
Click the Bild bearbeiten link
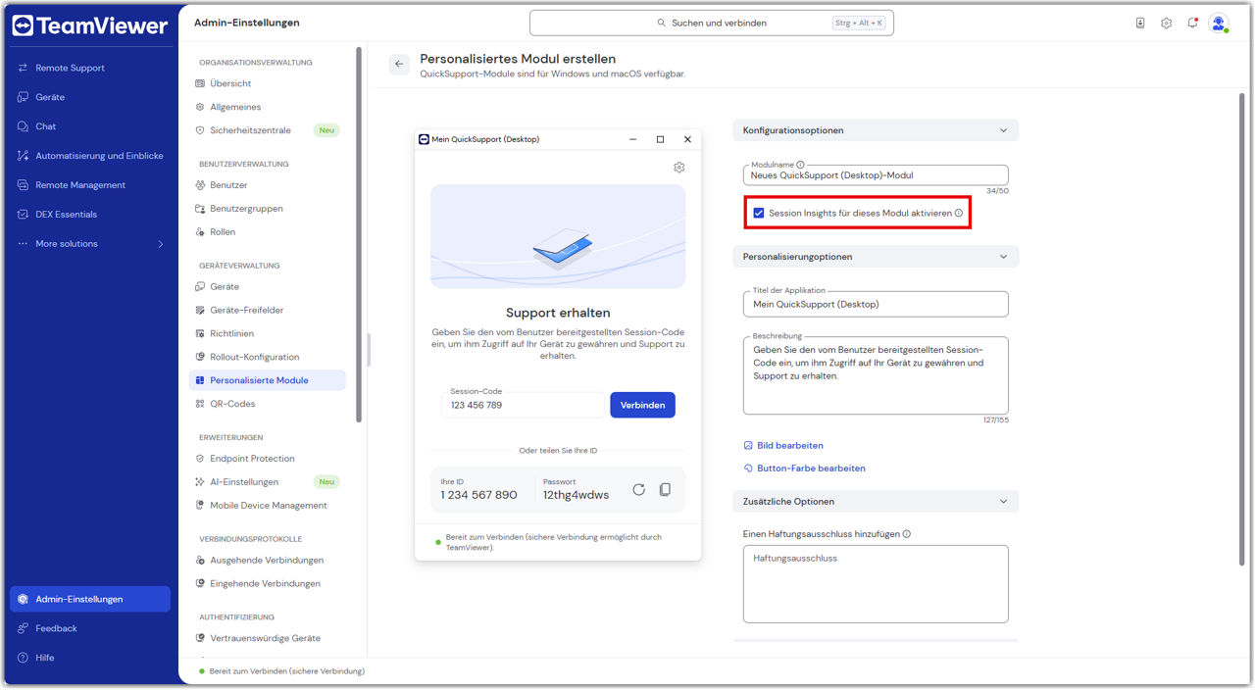coord(783,446)
